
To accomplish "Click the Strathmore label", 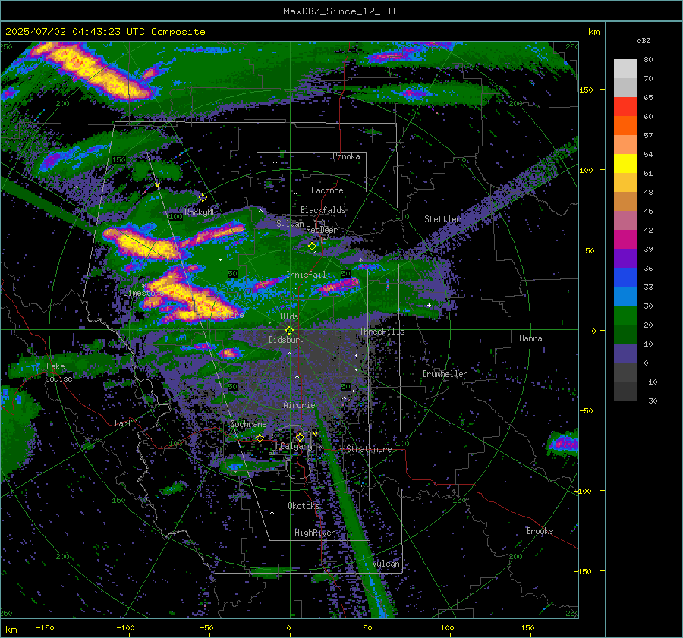I will coord(369,449).
